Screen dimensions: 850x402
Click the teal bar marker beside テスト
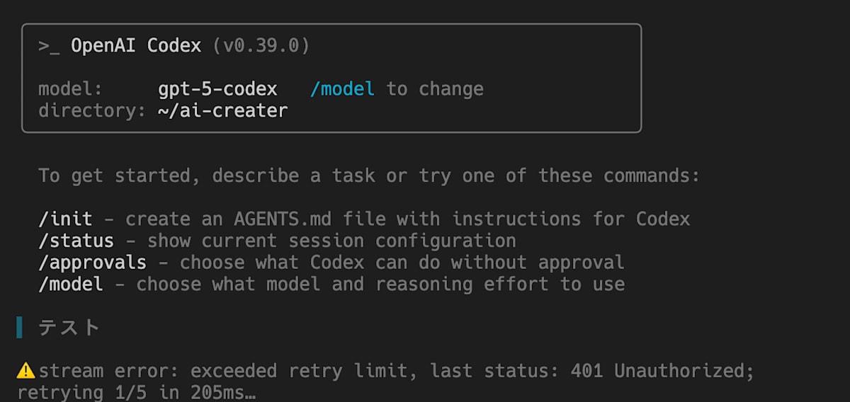pos(20,328)
